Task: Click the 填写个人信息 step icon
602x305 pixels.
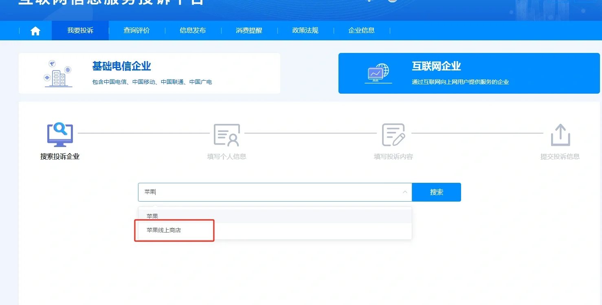Action: 226,134
